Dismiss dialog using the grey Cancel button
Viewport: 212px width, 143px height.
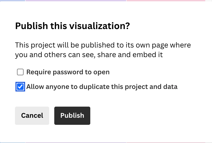(x=32, y=116)
